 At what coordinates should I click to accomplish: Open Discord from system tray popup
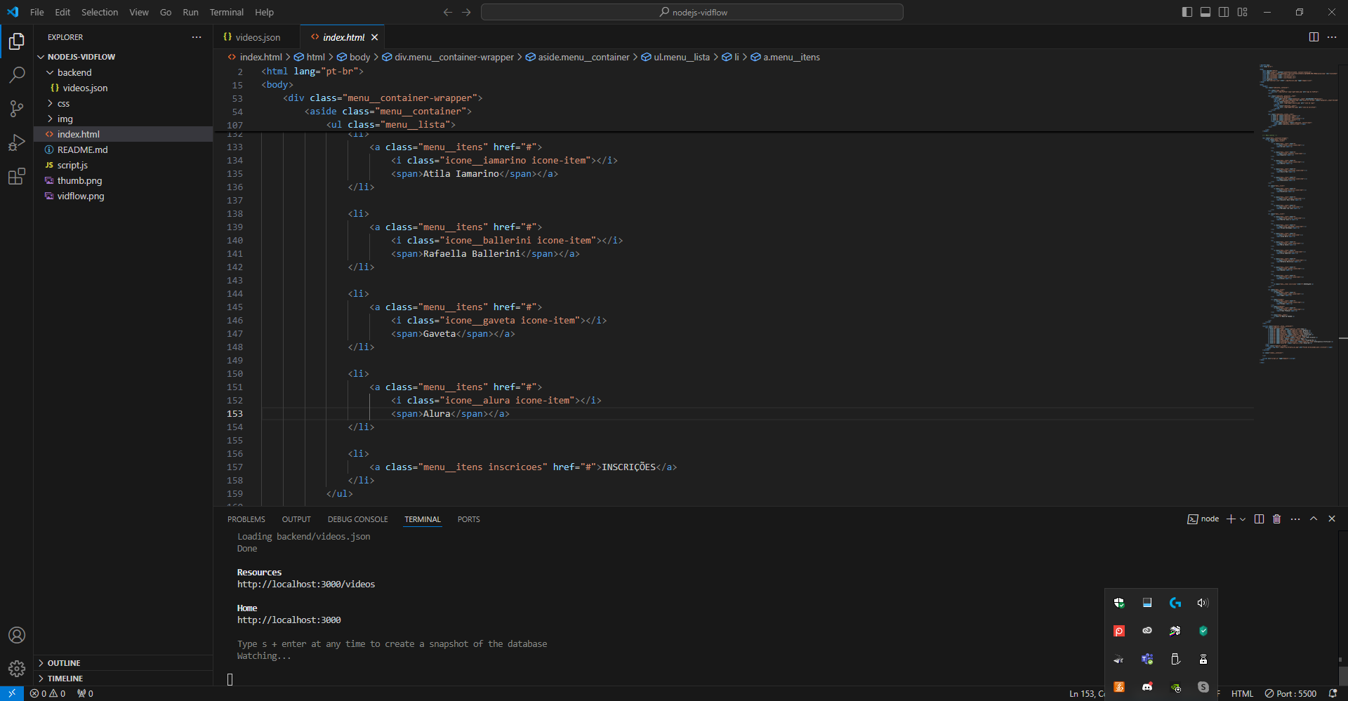coord(1147,687)
